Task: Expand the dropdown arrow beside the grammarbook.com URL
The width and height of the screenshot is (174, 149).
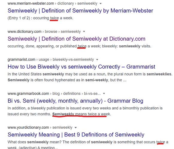Action: 104,94
